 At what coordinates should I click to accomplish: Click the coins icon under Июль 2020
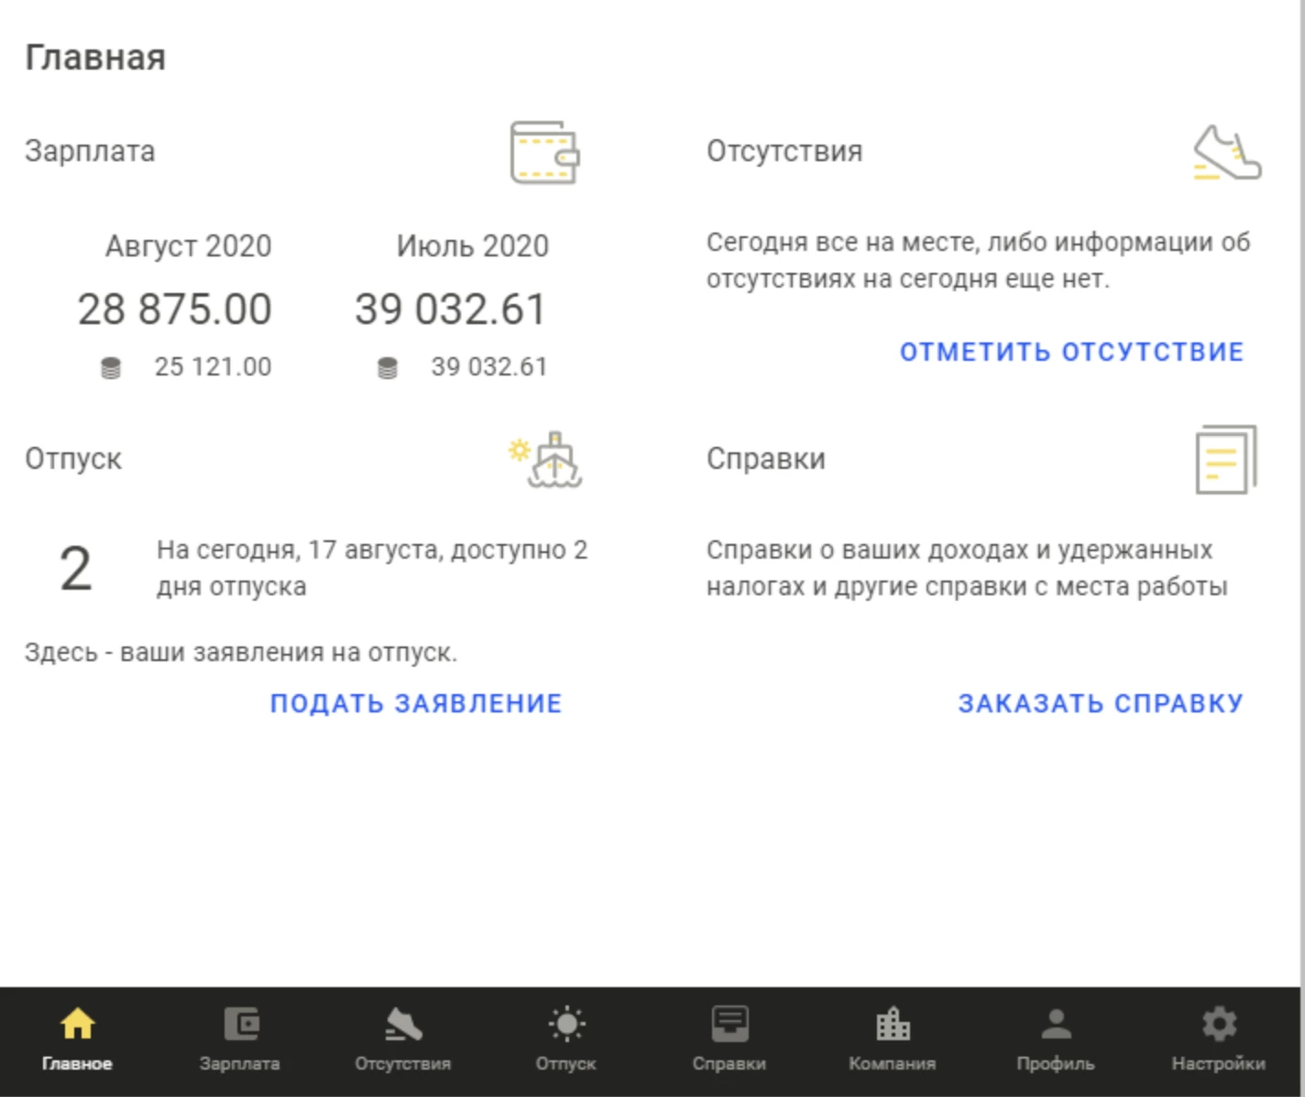click(388, 368)
